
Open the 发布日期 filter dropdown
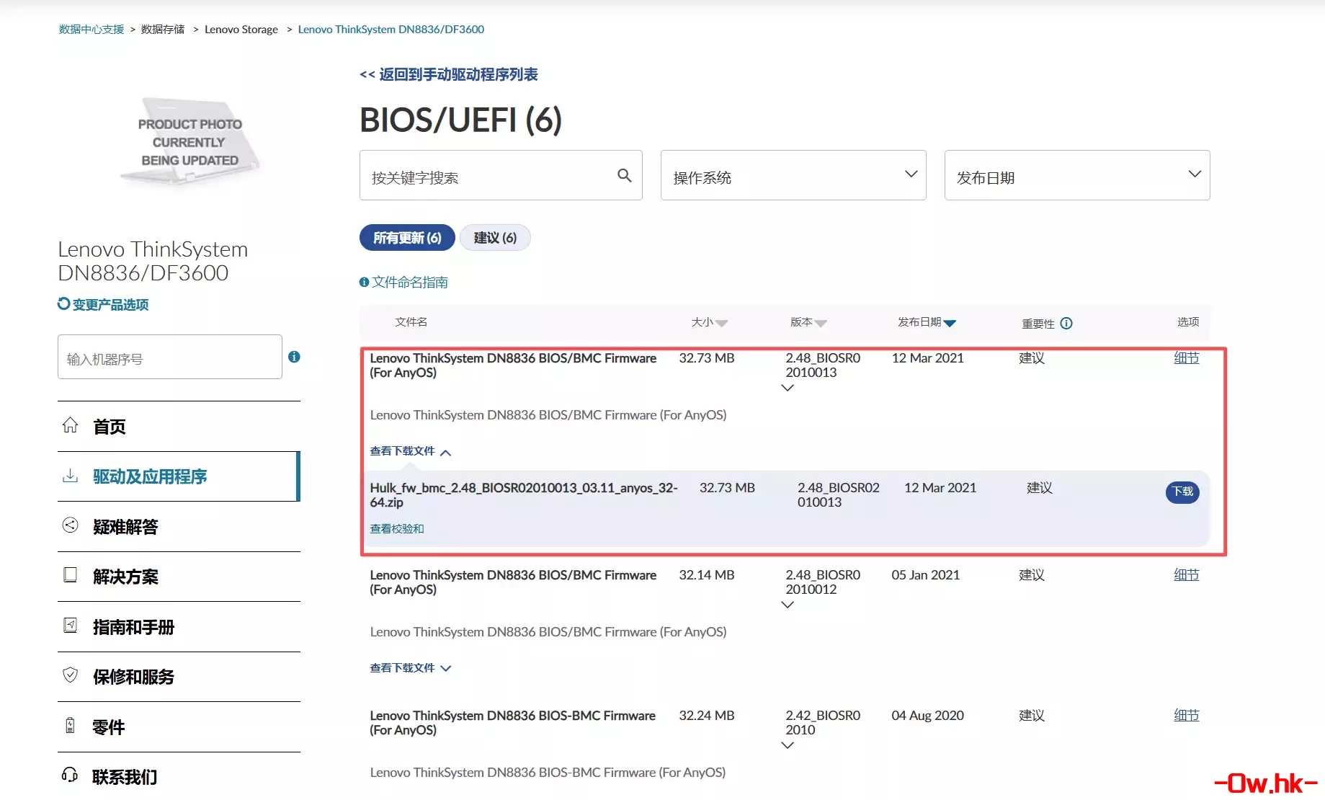(x=1076, y=176)
